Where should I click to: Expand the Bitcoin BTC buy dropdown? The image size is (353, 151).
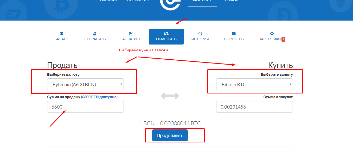254,84
